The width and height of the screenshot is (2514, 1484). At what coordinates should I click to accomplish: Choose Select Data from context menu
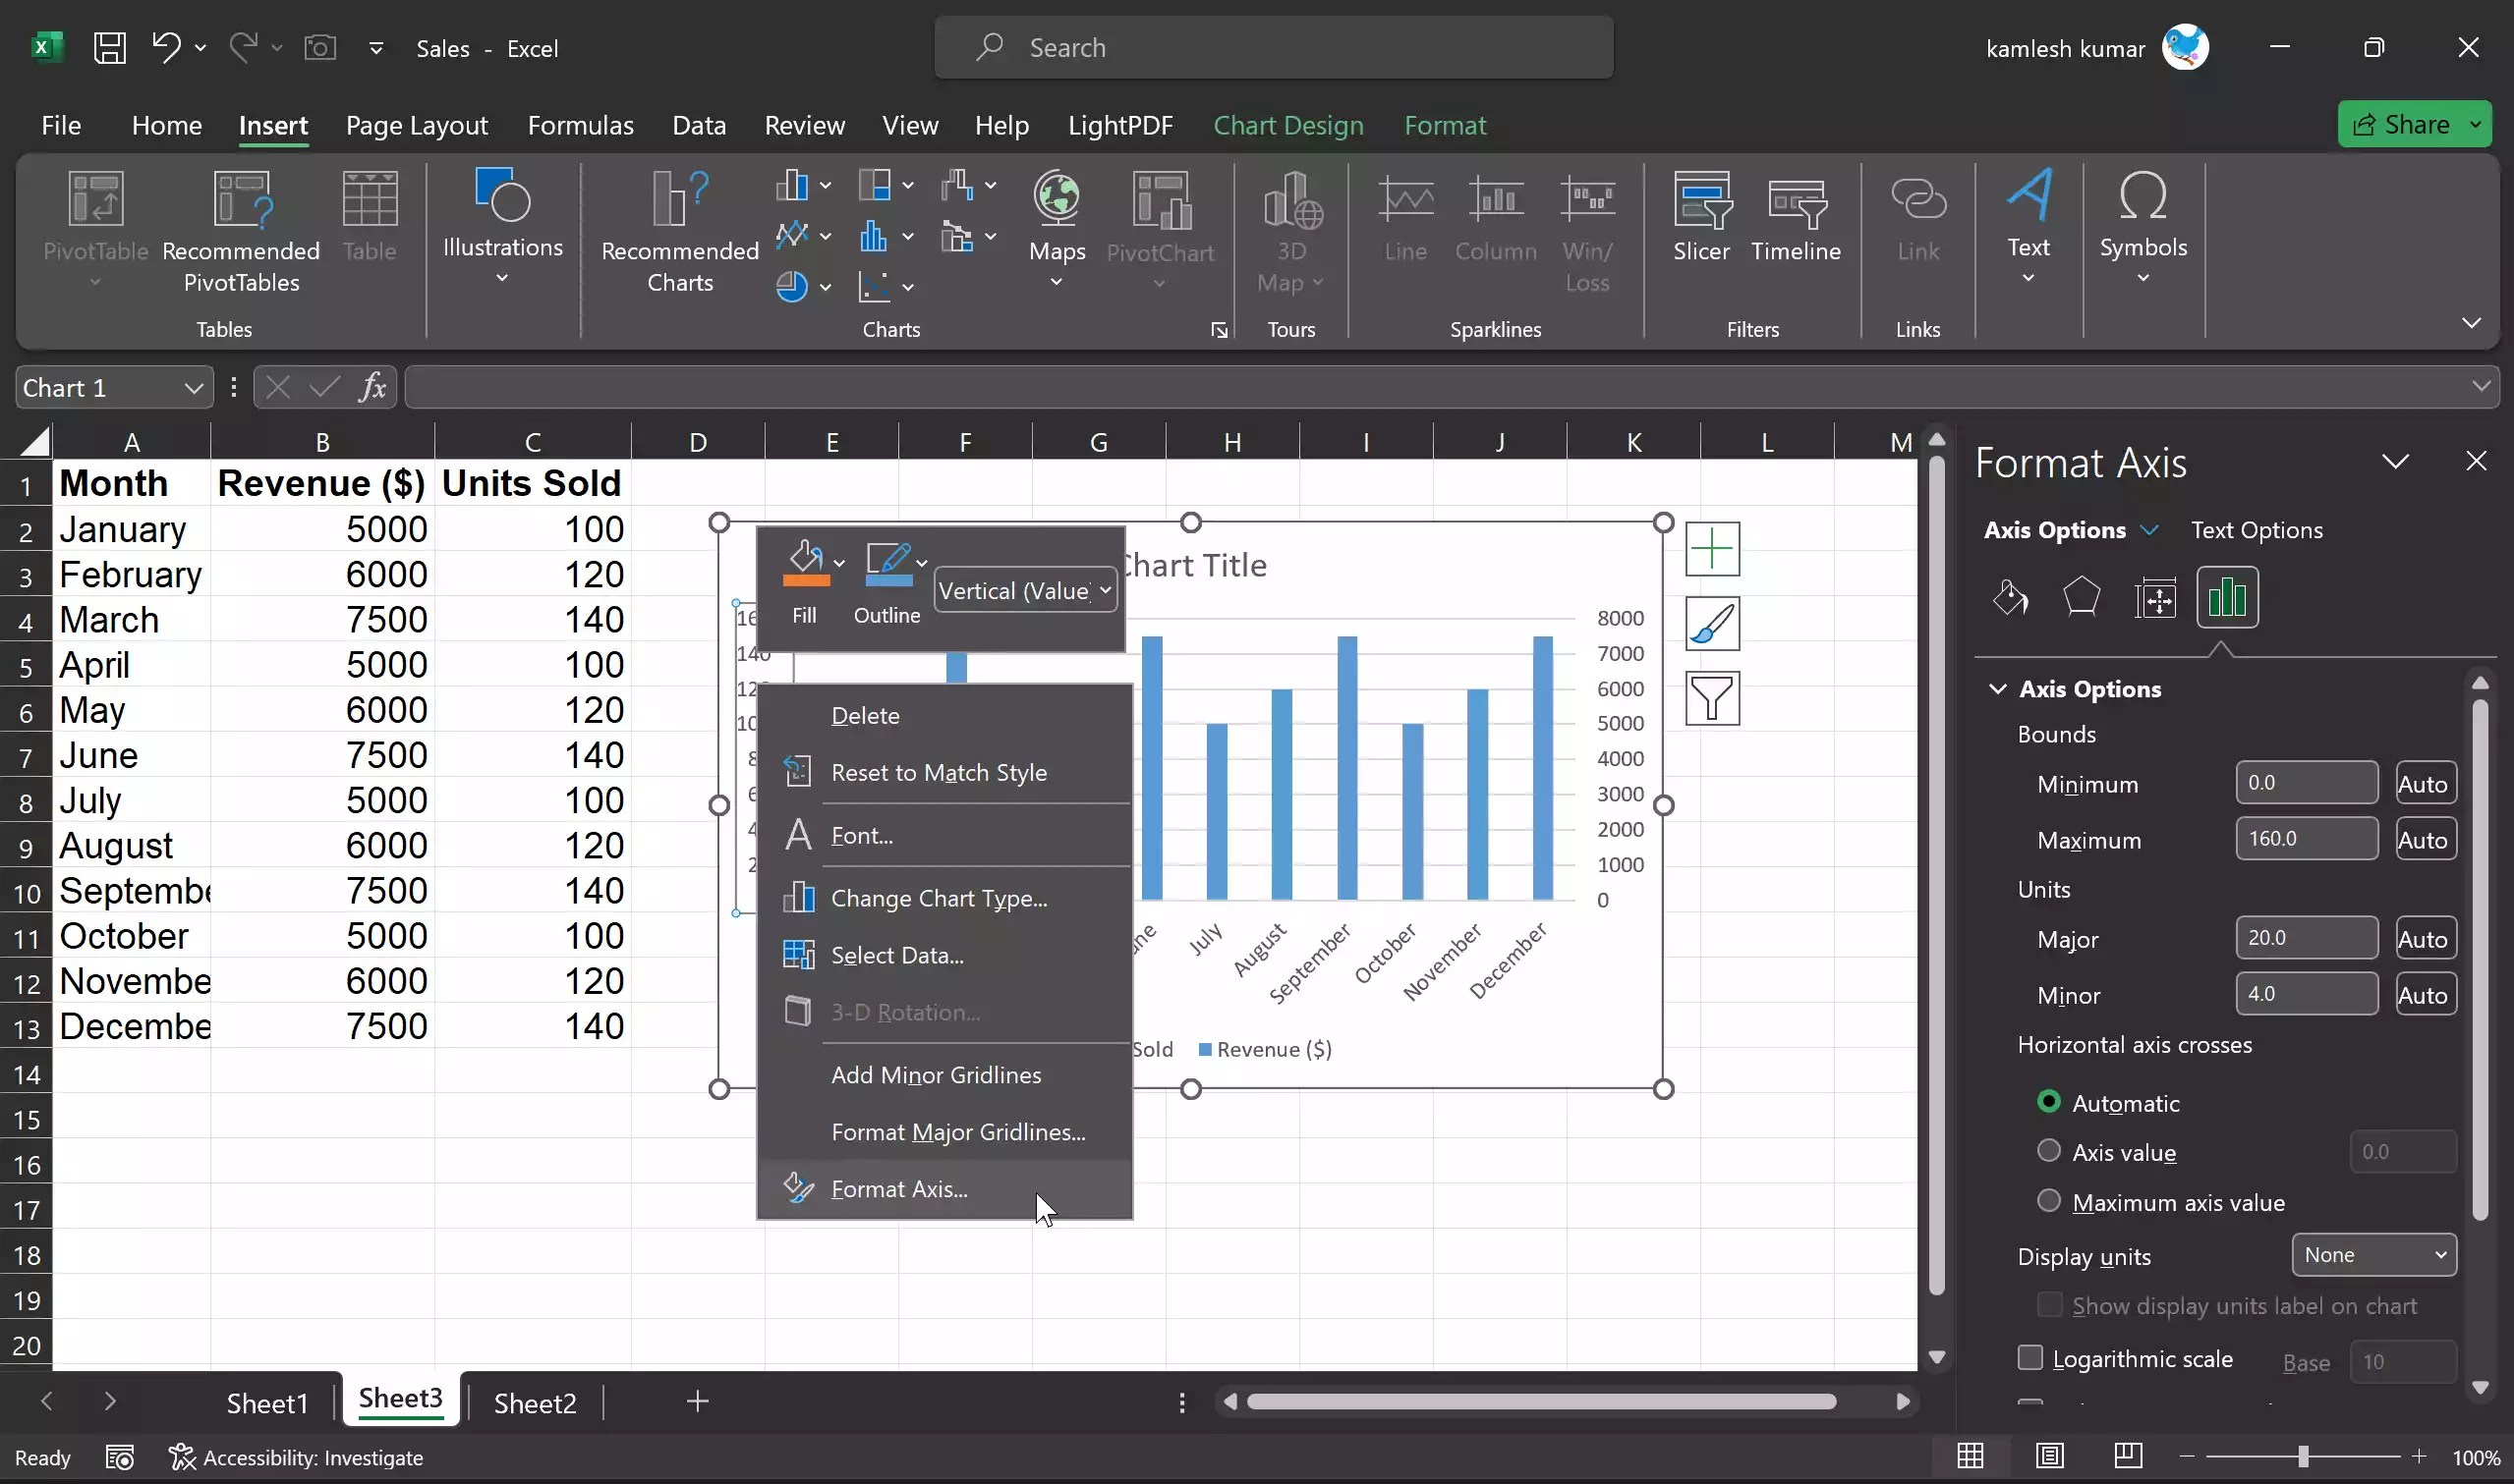pyautogui.click(x=896, y=955)
